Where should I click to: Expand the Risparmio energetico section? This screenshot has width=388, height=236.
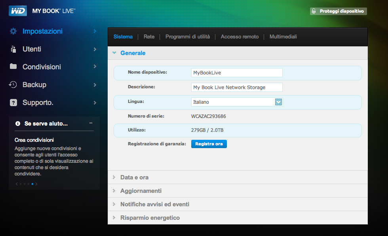(150, 218)
